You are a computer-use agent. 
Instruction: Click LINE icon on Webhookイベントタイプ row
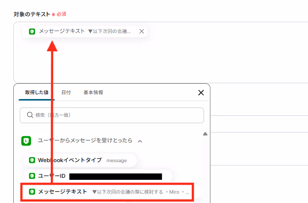point(32,160)
